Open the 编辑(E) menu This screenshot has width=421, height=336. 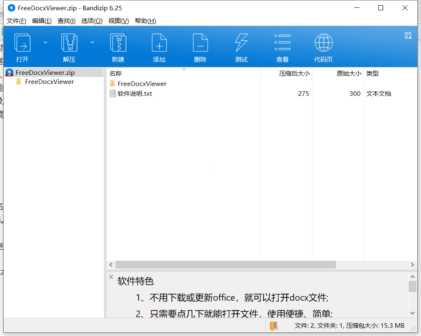42,21
